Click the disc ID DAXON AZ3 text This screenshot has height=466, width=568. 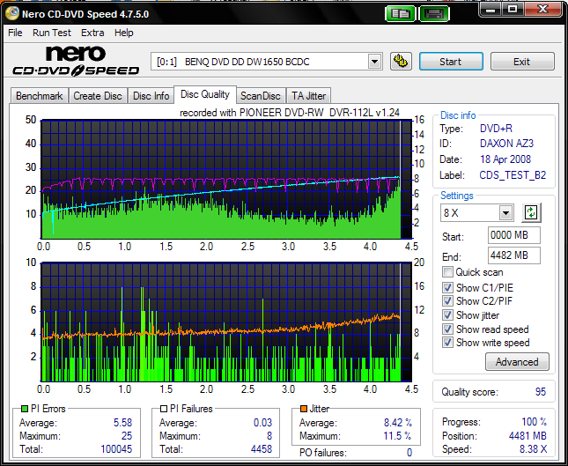point(506,144)
